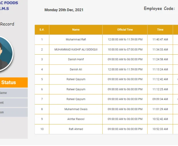Select Rafi Ahmed in row 10
Image resolution: width=178 pixels, height=146 pixels.
[x=76, y=129]
